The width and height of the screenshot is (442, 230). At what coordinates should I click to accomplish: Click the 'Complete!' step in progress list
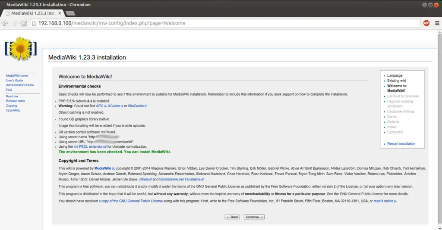tap(395, 132)
